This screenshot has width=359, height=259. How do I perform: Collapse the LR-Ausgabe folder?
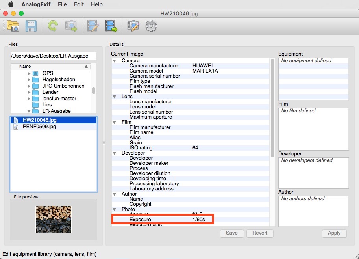click(x=29, y=111)
